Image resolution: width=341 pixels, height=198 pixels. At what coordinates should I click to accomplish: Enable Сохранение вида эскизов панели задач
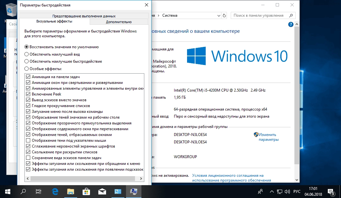coord(28,158)
